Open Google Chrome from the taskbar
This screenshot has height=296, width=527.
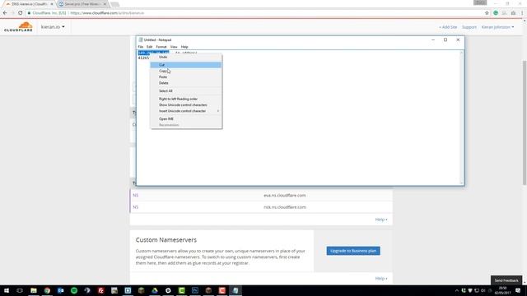pos(47,290)
